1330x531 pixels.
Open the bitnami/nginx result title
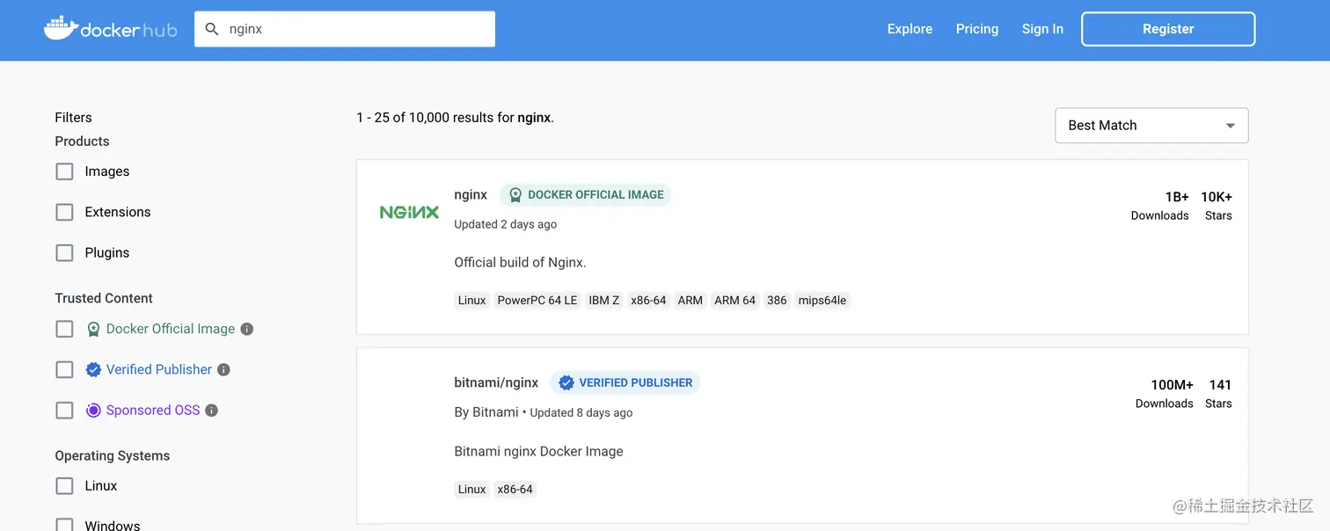pos(496,382)
